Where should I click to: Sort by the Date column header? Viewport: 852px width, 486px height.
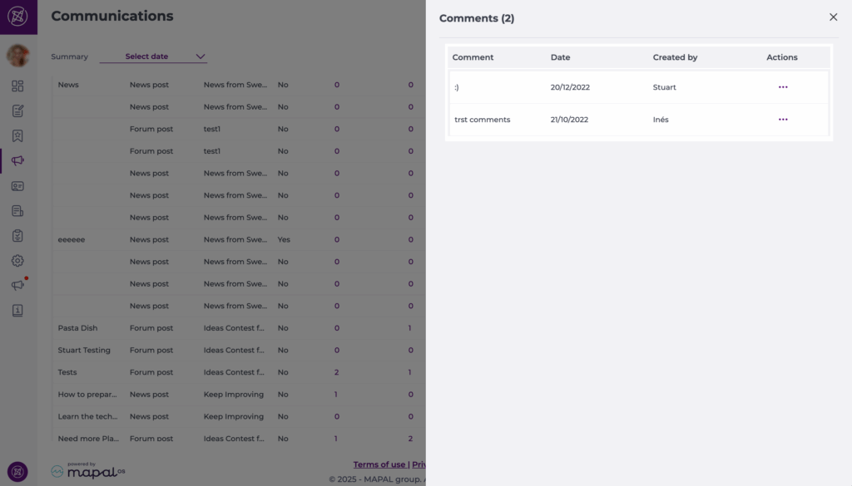[x=560, y=57]
